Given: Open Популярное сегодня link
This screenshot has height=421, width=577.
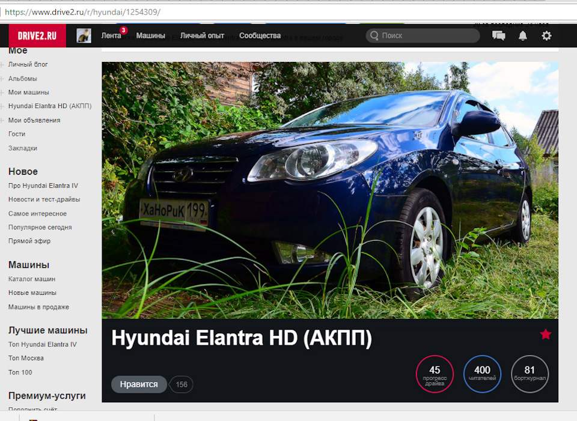Looking at the screenshot, I should 40,227.
